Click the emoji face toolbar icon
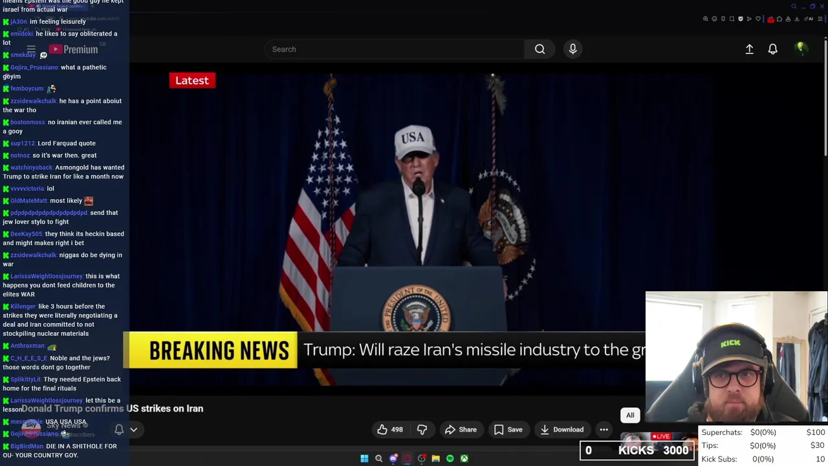Screen dimensions: 828x466 (x=714, y=19)
